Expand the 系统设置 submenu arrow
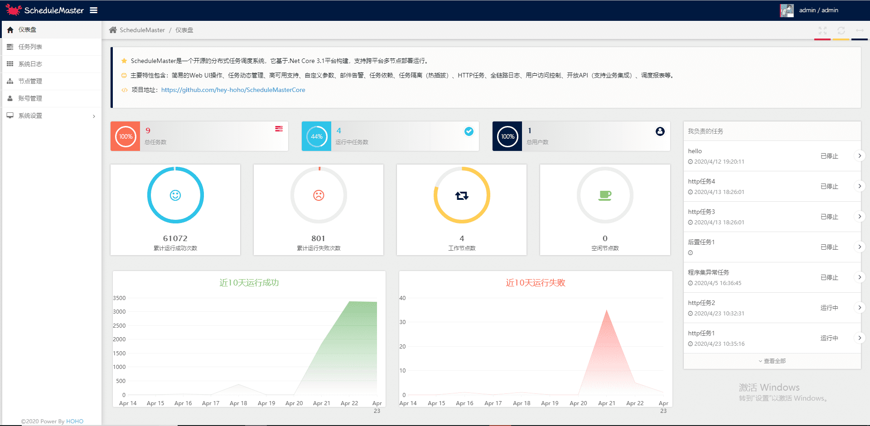Screen dimensions: 870x426 (x=94, y=116)
